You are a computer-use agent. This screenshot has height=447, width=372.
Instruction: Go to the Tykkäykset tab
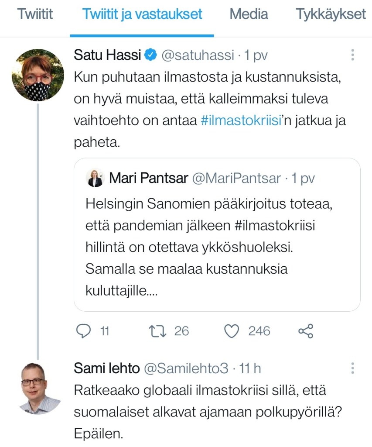coord(331,14)
